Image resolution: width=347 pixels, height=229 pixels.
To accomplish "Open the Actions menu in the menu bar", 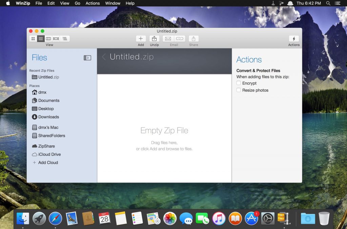I will [92, 3].
